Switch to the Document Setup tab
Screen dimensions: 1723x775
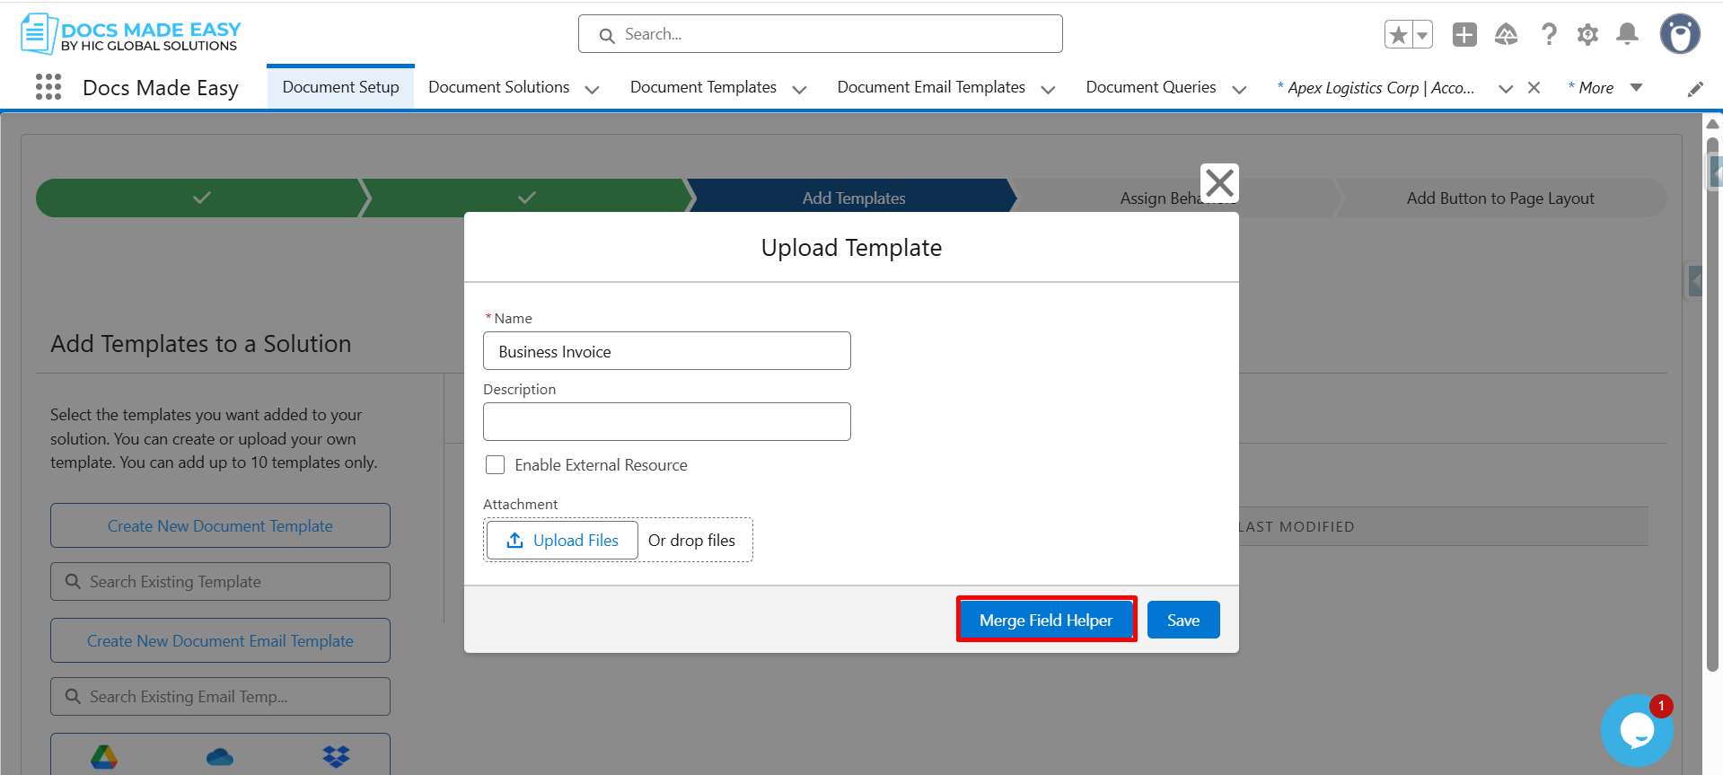point(340,87)
